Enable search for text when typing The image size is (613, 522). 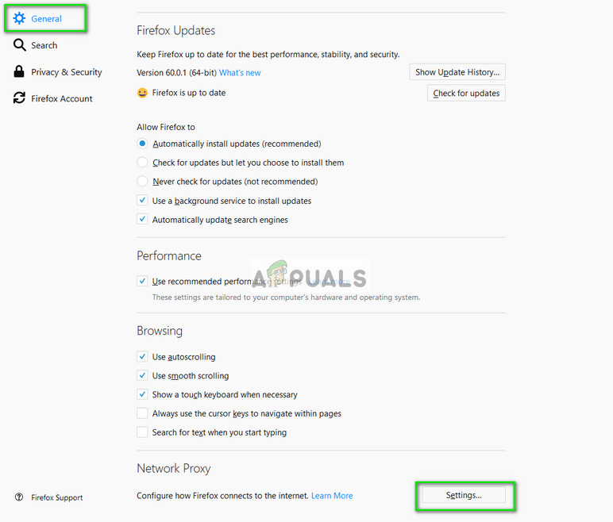click(142, 432)
